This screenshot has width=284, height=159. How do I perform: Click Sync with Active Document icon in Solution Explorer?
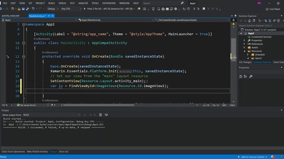coord(265,21)
